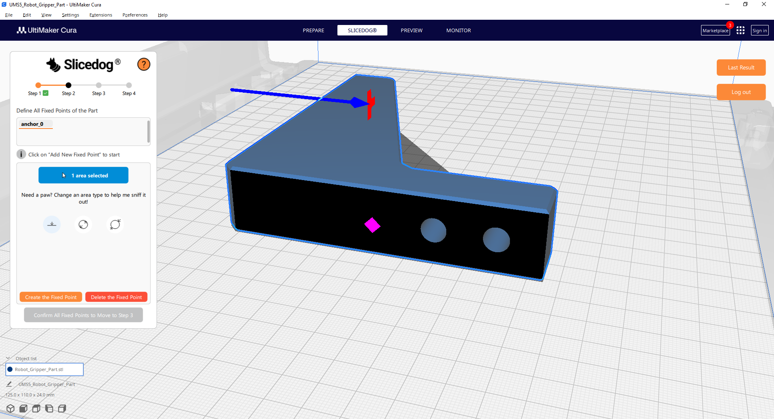Select the flat surface area type icon

(52, 224)
